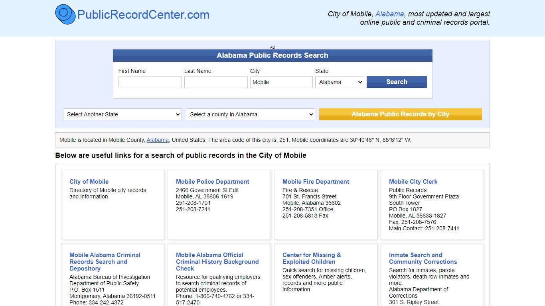Select text 'Mobile, Alabama 36602'
The height and width of the screenshot is (306, 545).
click(312, 203)
